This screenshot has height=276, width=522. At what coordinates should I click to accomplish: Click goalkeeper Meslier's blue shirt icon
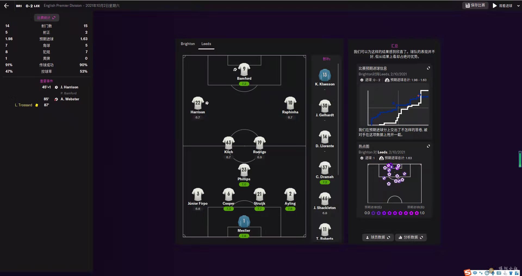click(x=244, y=222)
